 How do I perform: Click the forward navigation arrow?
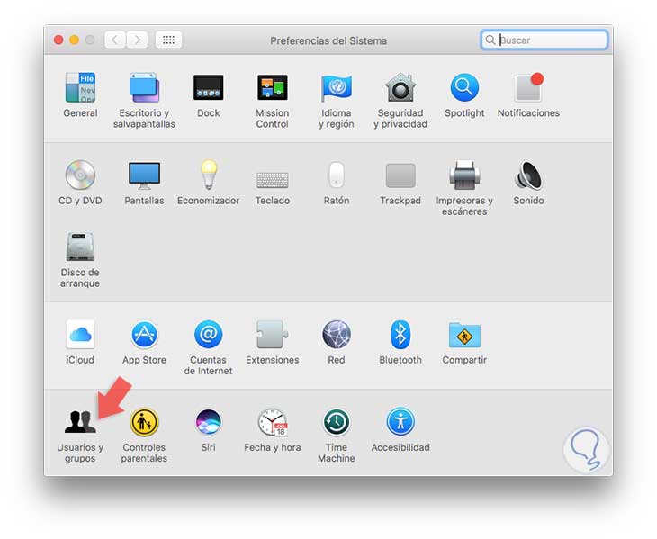[x=137, y=40]
